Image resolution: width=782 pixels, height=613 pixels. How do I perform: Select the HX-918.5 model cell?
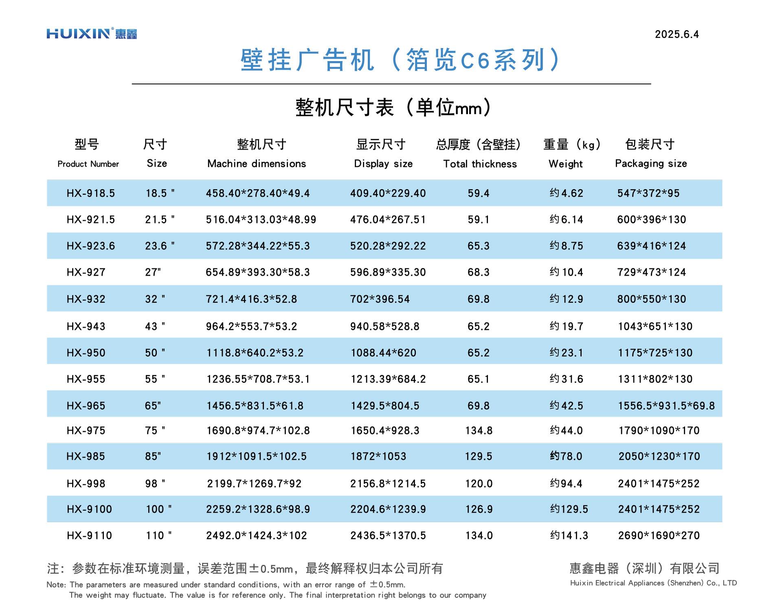coord(91,193)
